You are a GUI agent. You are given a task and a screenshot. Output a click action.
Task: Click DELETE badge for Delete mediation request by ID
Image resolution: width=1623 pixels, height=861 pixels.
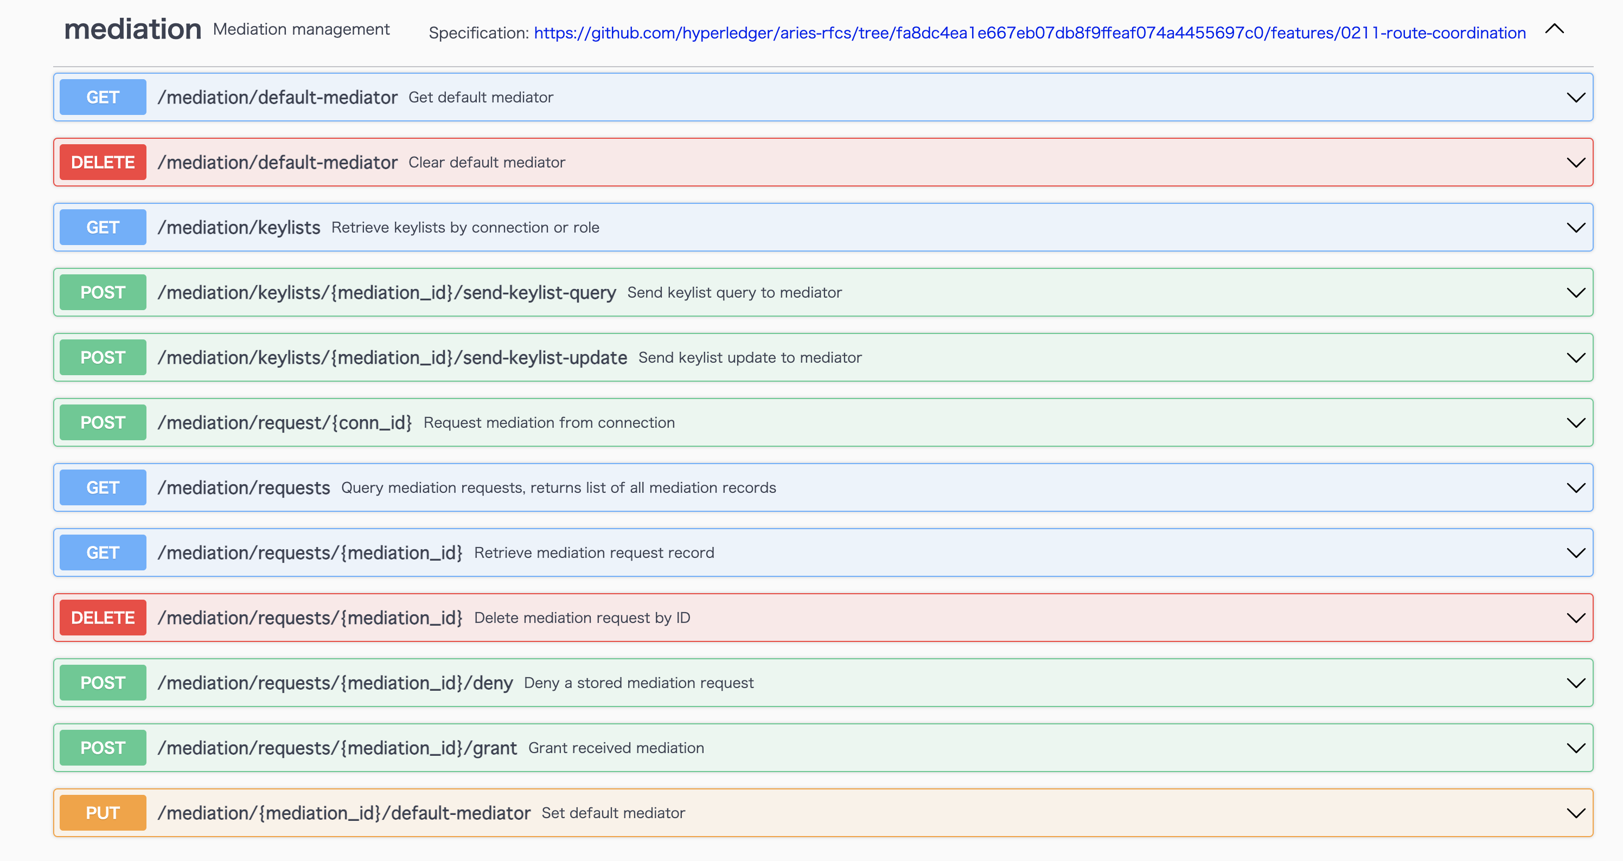click(x=103, y=618)
